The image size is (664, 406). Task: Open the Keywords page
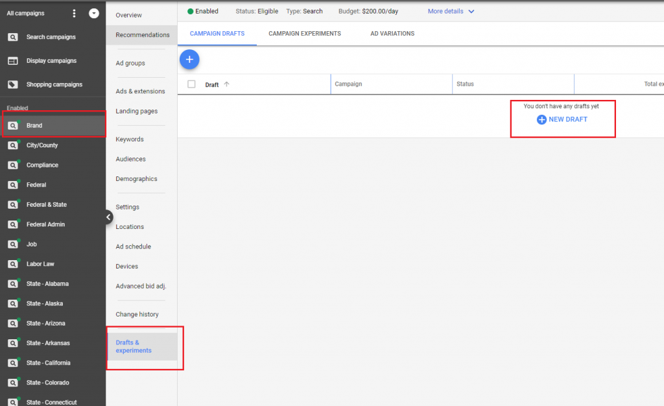pyautogui.click(x=130, y=139)
